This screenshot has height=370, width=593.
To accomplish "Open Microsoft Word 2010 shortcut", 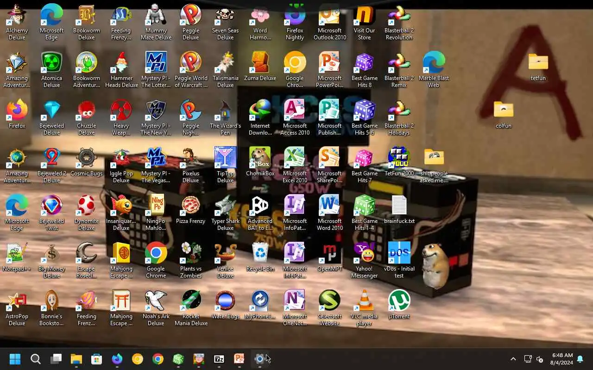I will pos(330,213).
